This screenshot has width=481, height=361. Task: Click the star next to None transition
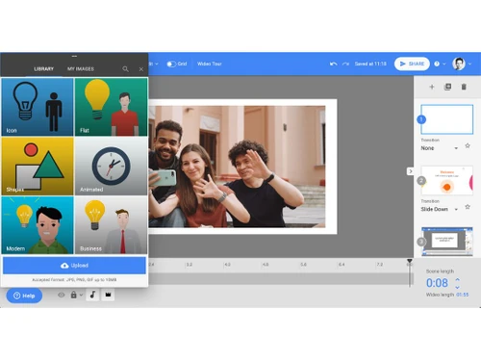(x=468, y=146)
